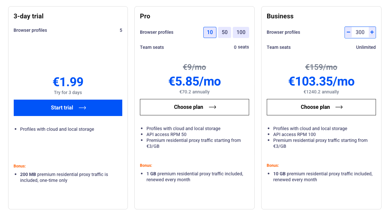391x214 pixels.
Task: Increase Business browser profiles with plus
Action: point(372,32)
